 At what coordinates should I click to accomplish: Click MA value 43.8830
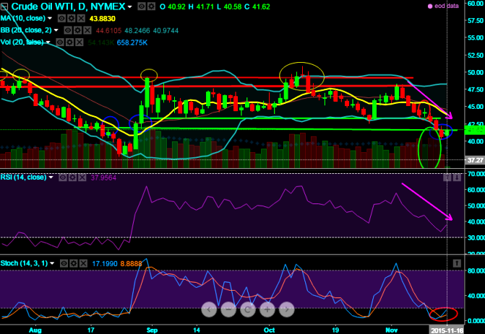103,19
